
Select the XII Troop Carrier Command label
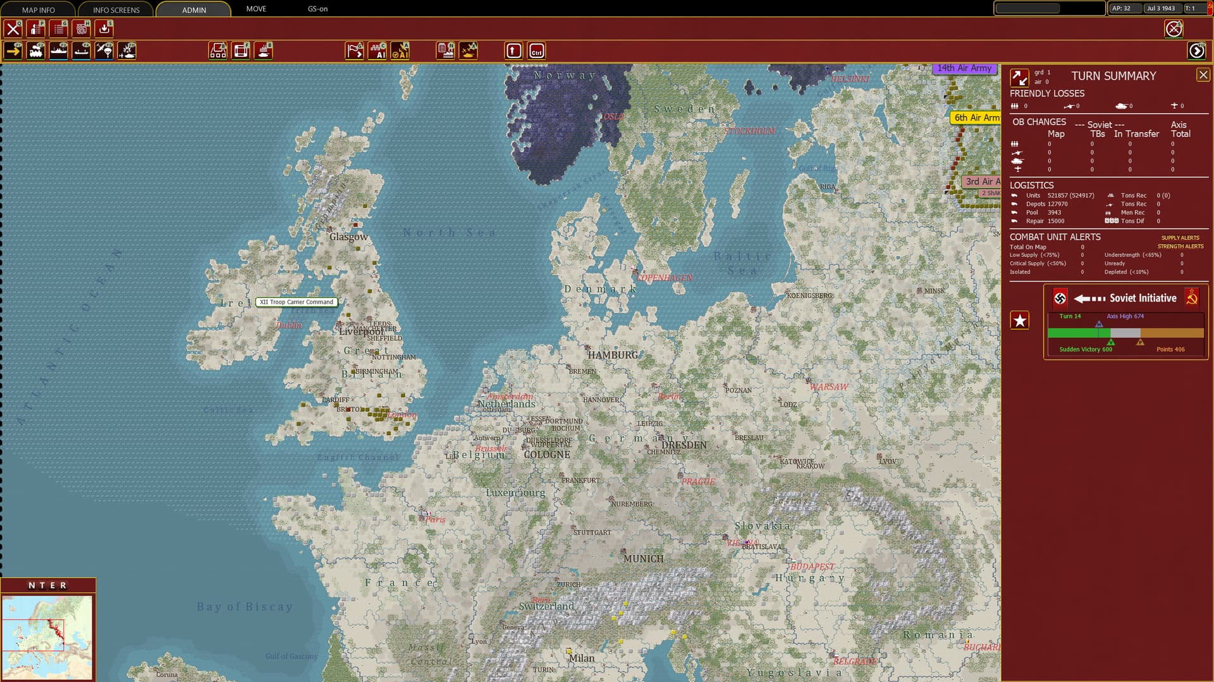[296, 302]
